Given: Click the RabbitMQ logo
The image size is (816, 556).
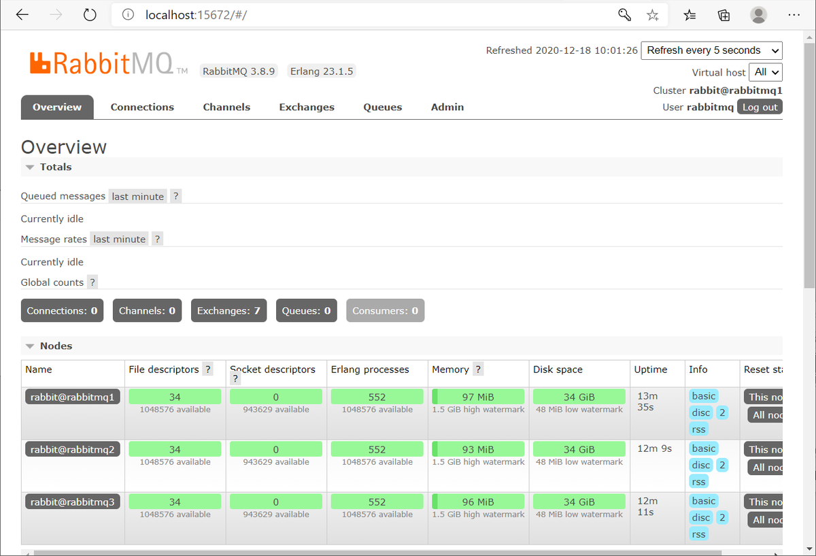Looking at the screenshot, I should pos(109,63).
